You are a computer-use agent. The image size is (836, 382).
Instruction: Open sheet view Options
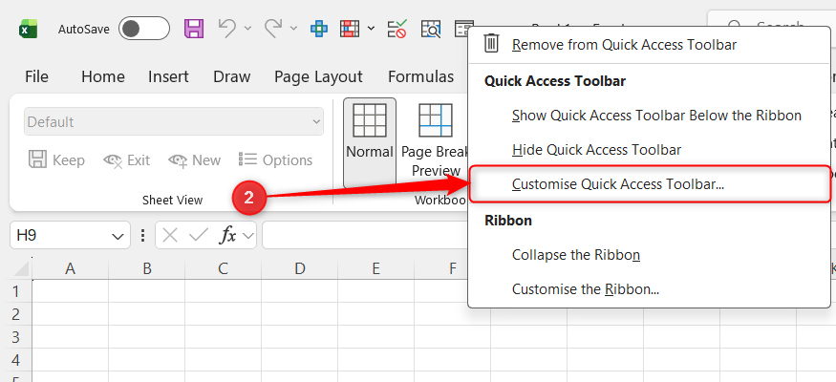click(276, 159)
